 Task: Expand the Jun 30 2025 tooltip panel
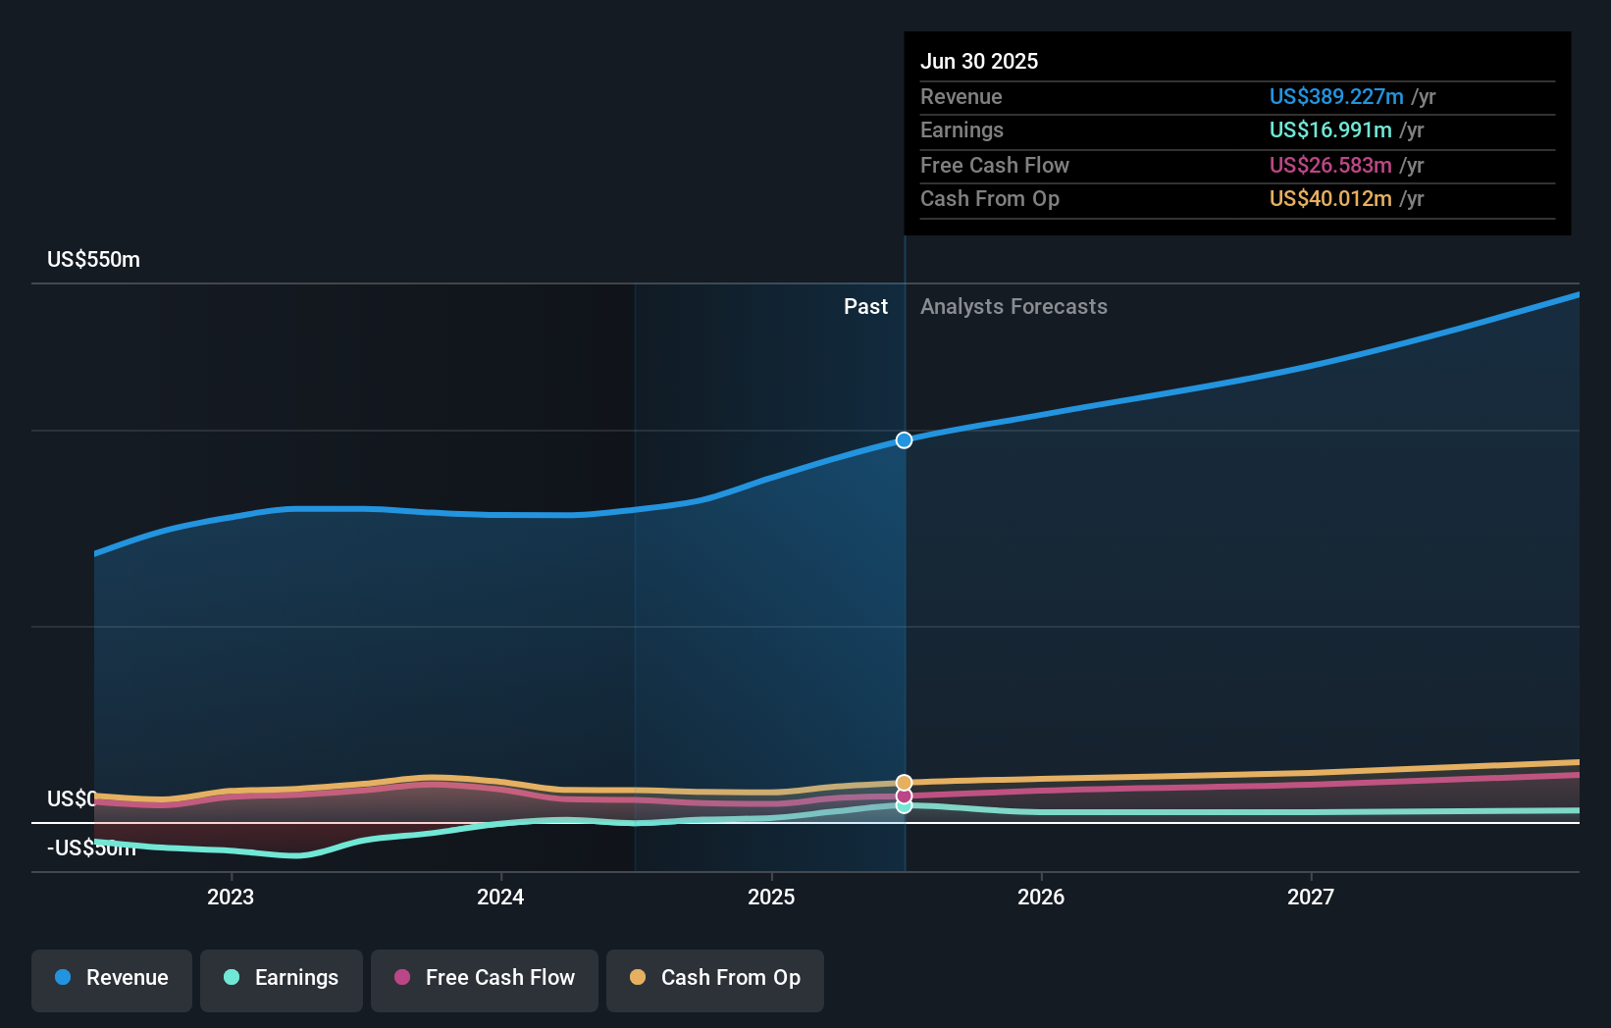pos(1237,129)
